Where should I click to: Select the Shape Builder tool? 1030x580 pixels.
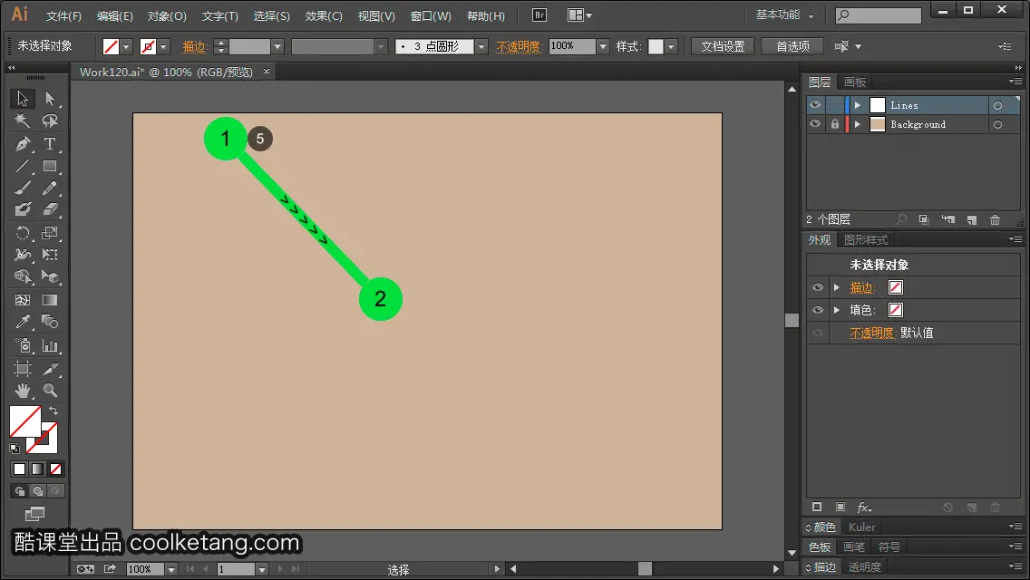click(23, 277)
